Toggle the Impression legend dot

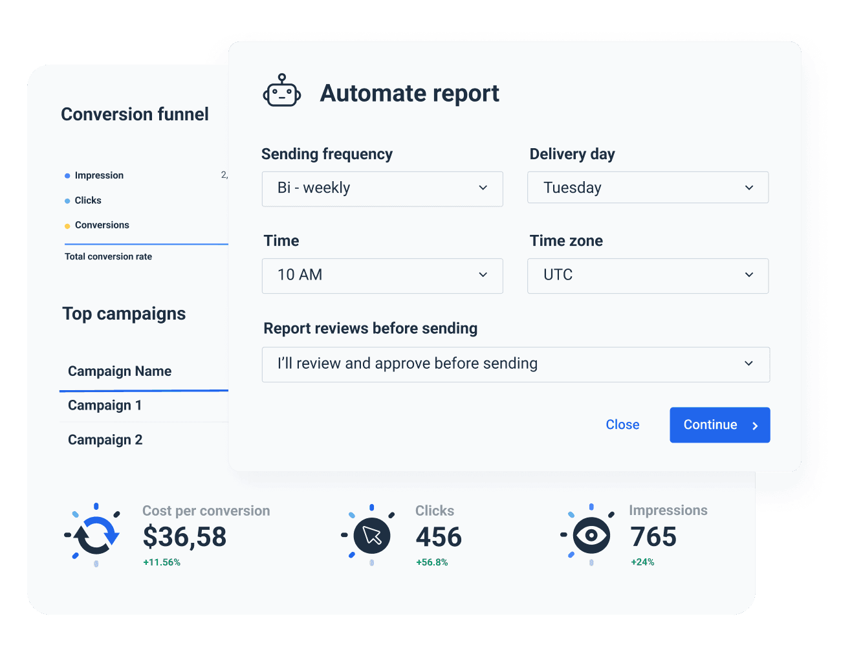(x=67, y=175)
